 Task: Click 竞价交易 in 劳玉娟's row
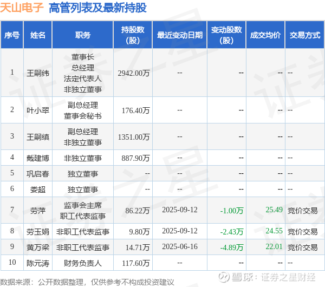[x=302, y=232]
